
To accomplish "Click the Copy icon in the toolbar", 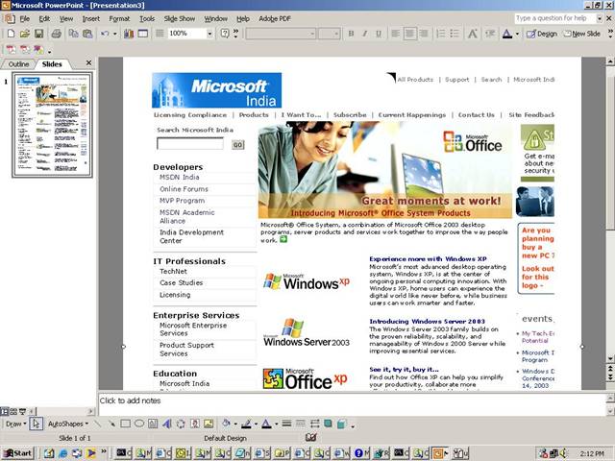I will pos(73,34).
